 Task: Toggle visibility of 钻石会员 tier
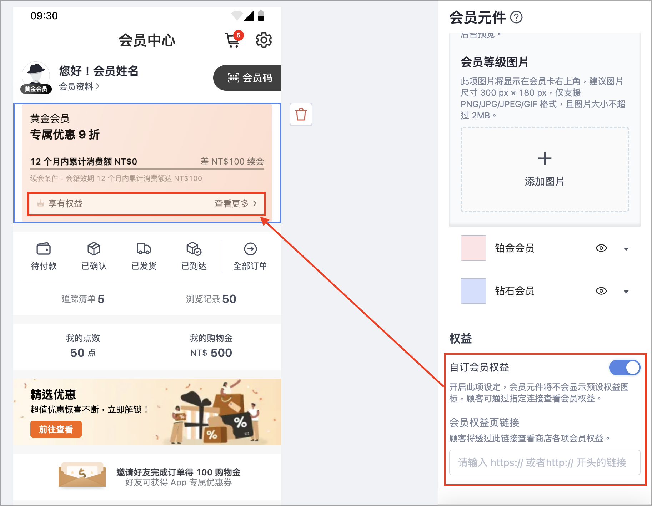click(x=601, y=291)
